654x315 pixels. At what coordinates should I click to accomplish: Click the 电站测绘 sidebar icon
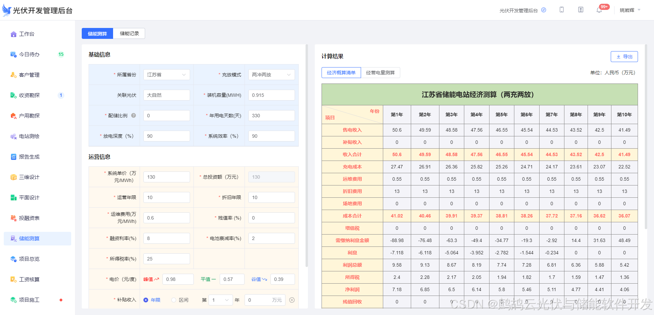[x=14, y=136]
